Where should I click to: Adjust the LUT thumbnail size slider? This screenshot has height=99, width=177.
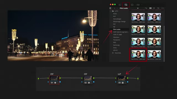pyautogui.click(x=138, y=8)
